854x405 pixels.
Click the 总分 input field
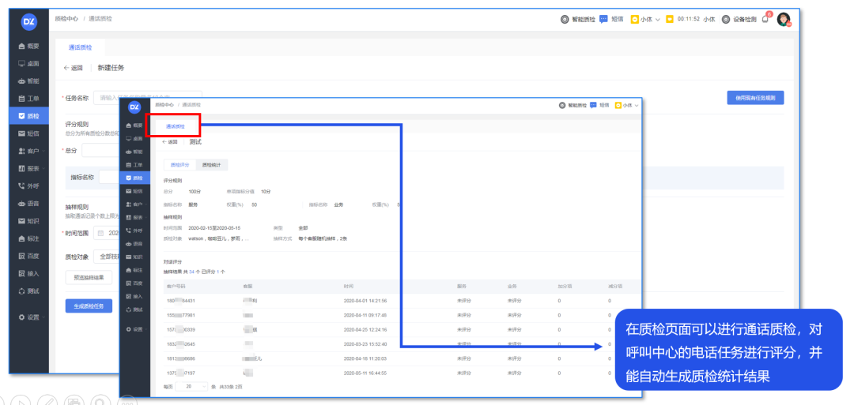[100, 150]
